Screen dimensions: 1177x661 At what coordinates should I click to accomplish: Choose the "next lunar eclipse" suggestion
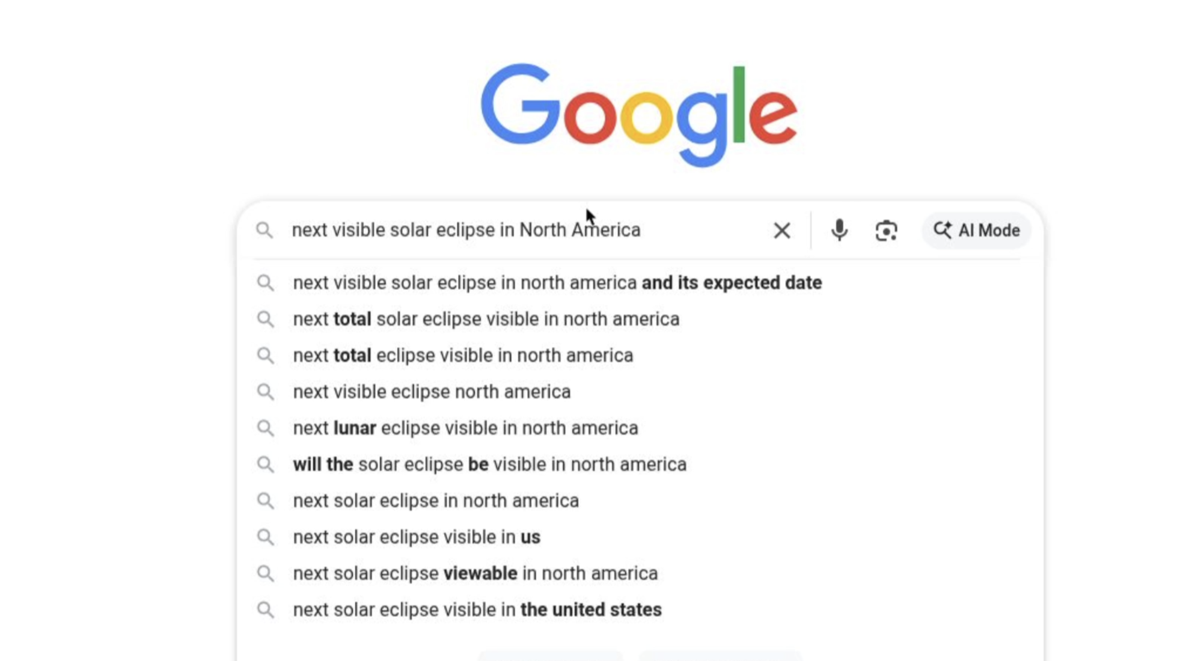[465, 428]
